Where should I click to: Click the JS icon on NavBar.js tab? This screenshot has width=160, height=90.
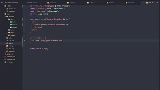(48, 3)
